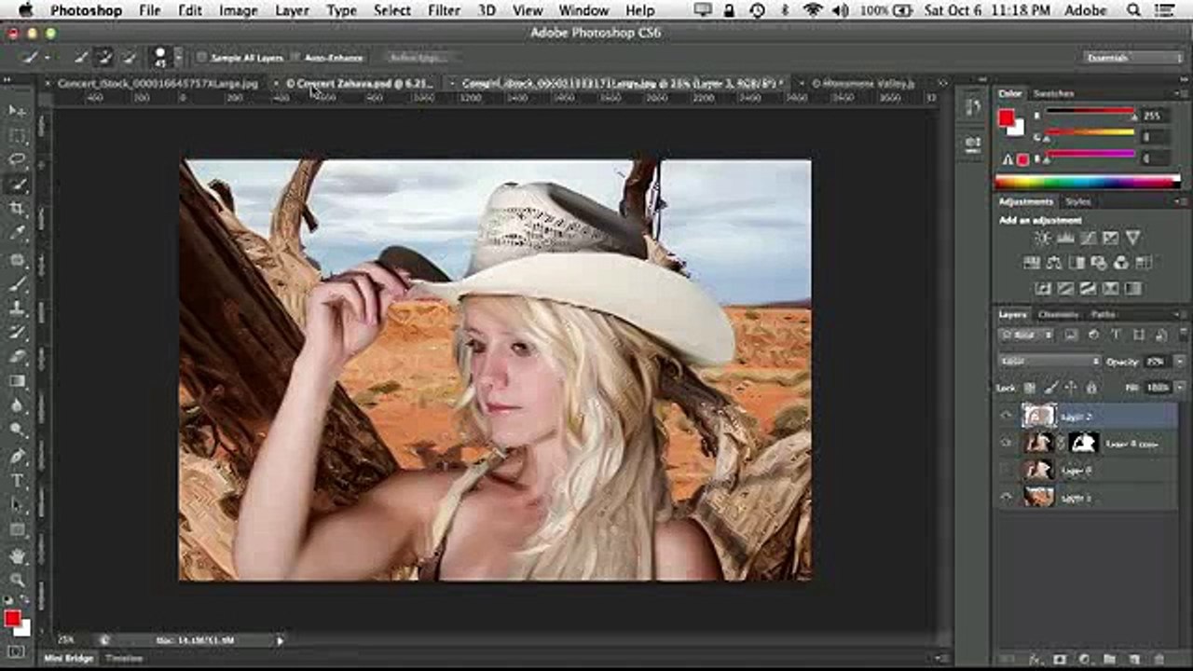Select the History Brush tool
Viewport: 1193px width, 671px height.
pyautogui.click(x=18, y=332)
